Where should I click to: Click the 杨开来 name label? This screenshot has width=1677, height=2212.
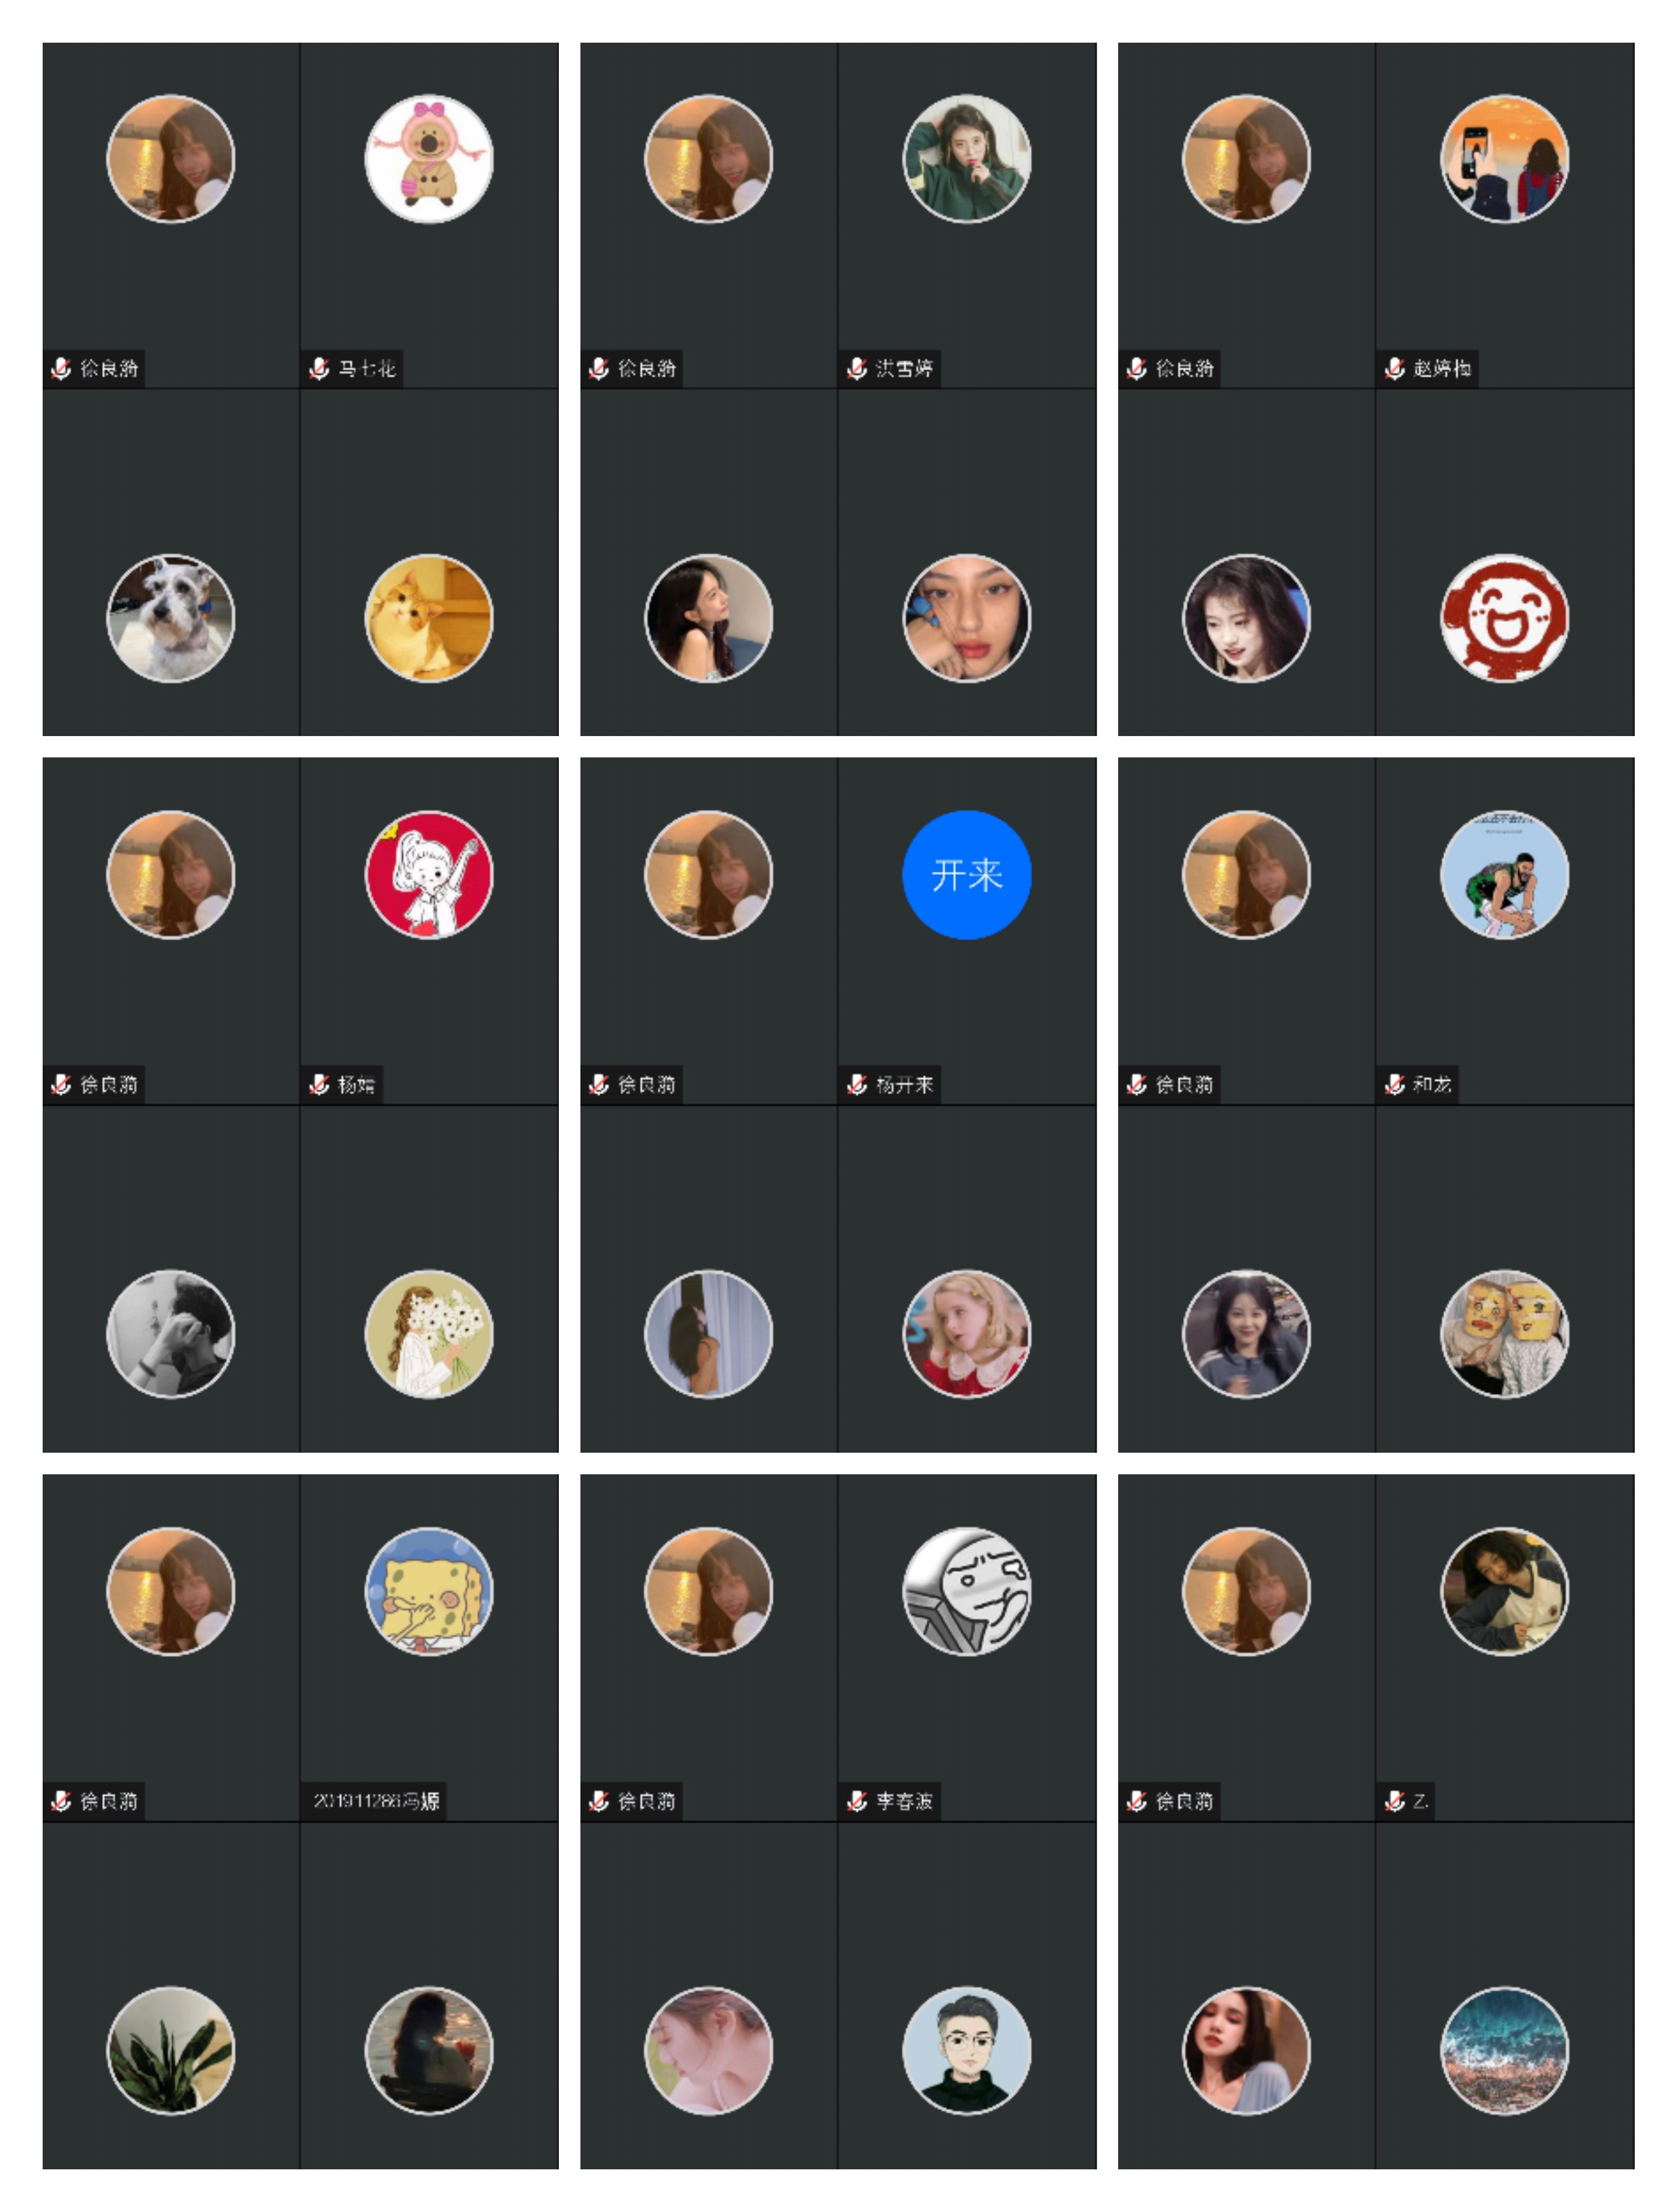tap(905, 1085)
